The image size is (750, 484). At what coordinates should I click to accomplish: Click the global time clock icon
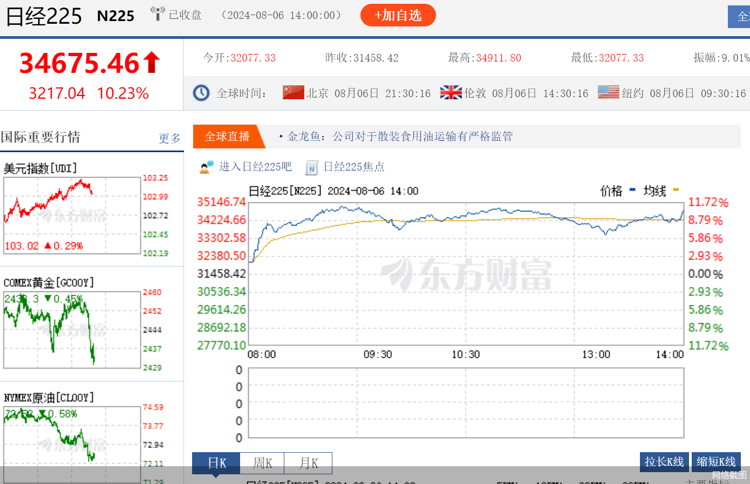click(x=201, y=93)
